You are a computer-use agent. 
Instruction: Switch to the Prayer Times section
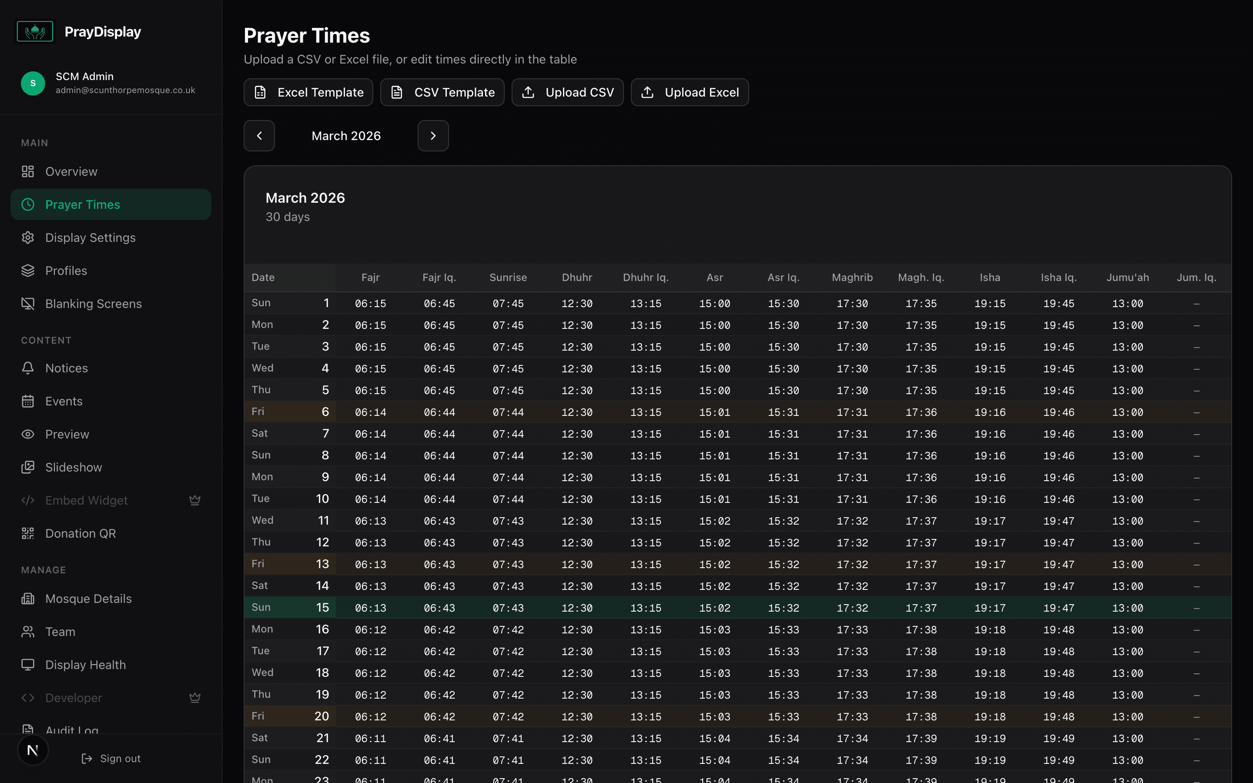(82, 204)
